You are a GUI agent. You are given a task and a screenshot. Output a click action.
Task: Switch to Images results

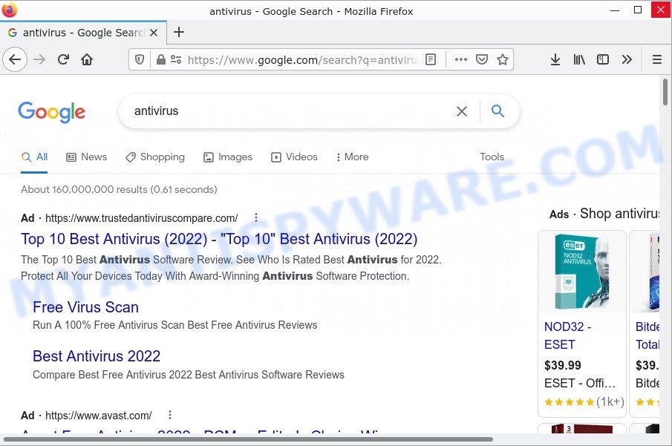[228, 157]
